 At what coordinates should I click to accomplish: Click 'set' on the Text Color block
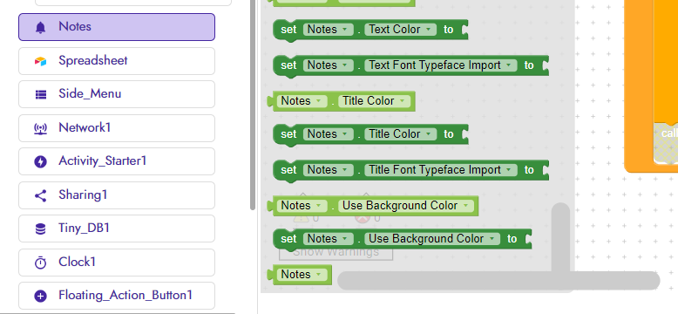(x=288, y=30)
